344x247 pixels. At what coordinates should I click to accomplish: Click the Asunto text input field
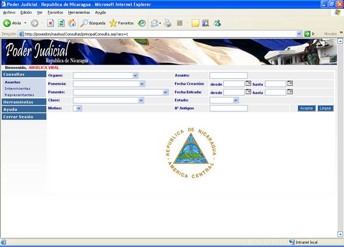(228, 76)
